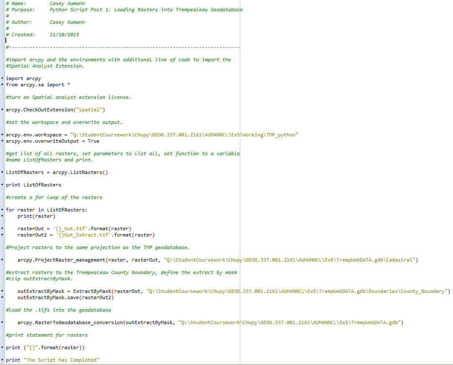Screen dimensions: 453x365
Task: Click the 'for raster in ListOfRasters:' line
Action: 46,210
